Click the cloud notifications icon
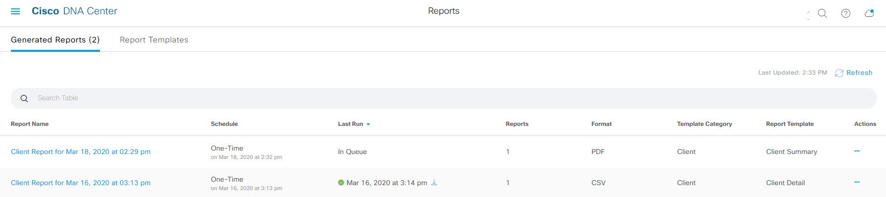 tap(869, 13)
